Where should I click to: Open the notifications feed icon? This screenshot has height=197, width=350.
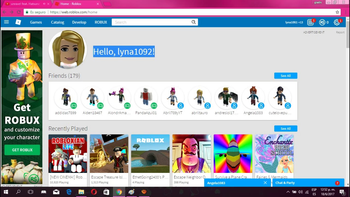point(310,22)
